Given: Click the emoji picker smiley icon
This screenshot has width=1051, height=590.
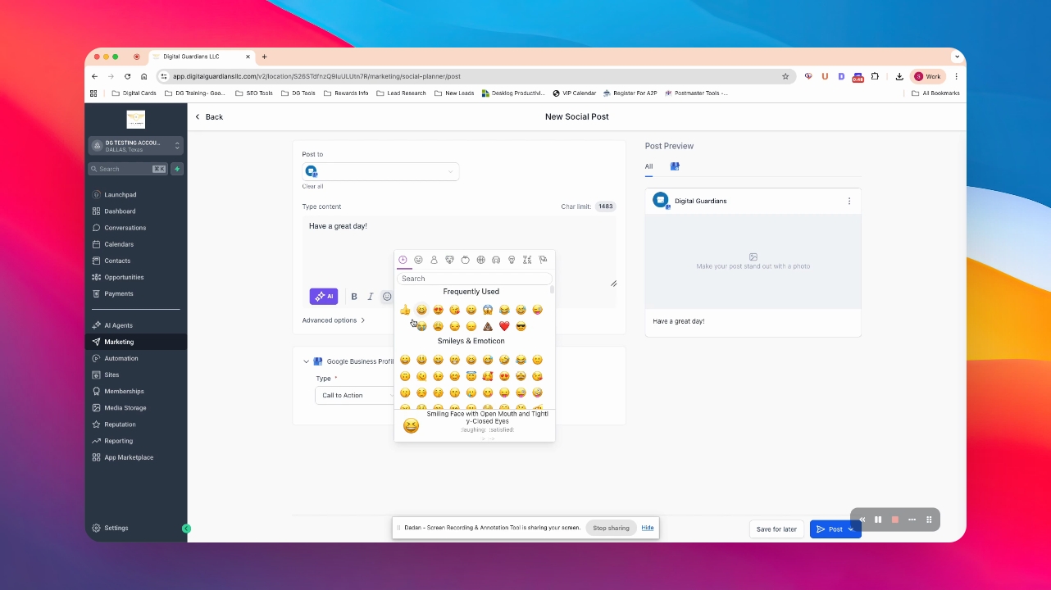Looking at the screenshot, I should tap(387, 297).
